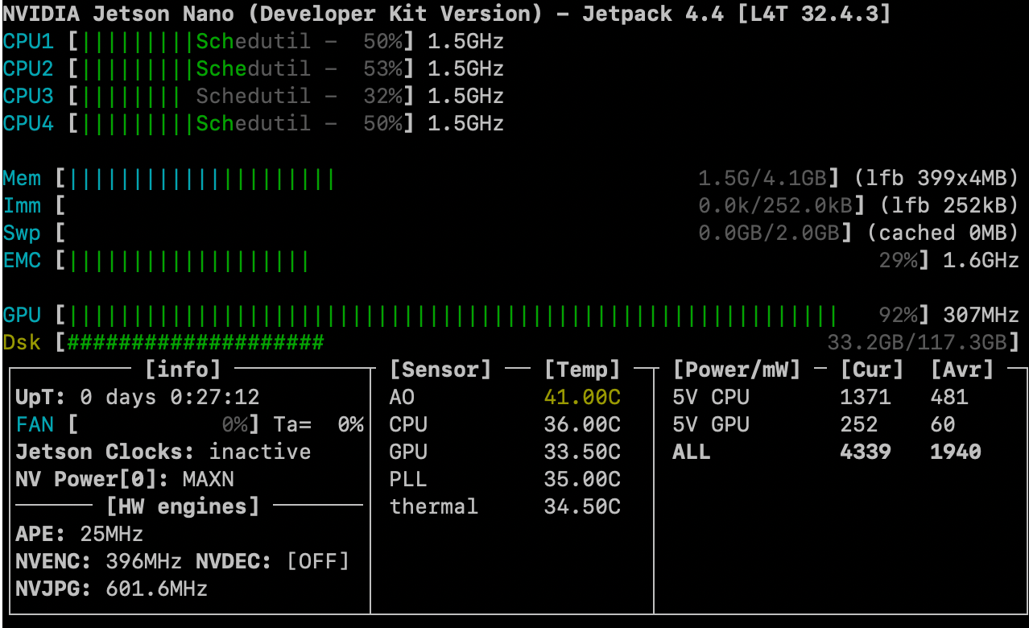Click the 0.0GB/2.0GB swap value

[x=769, y=233]
